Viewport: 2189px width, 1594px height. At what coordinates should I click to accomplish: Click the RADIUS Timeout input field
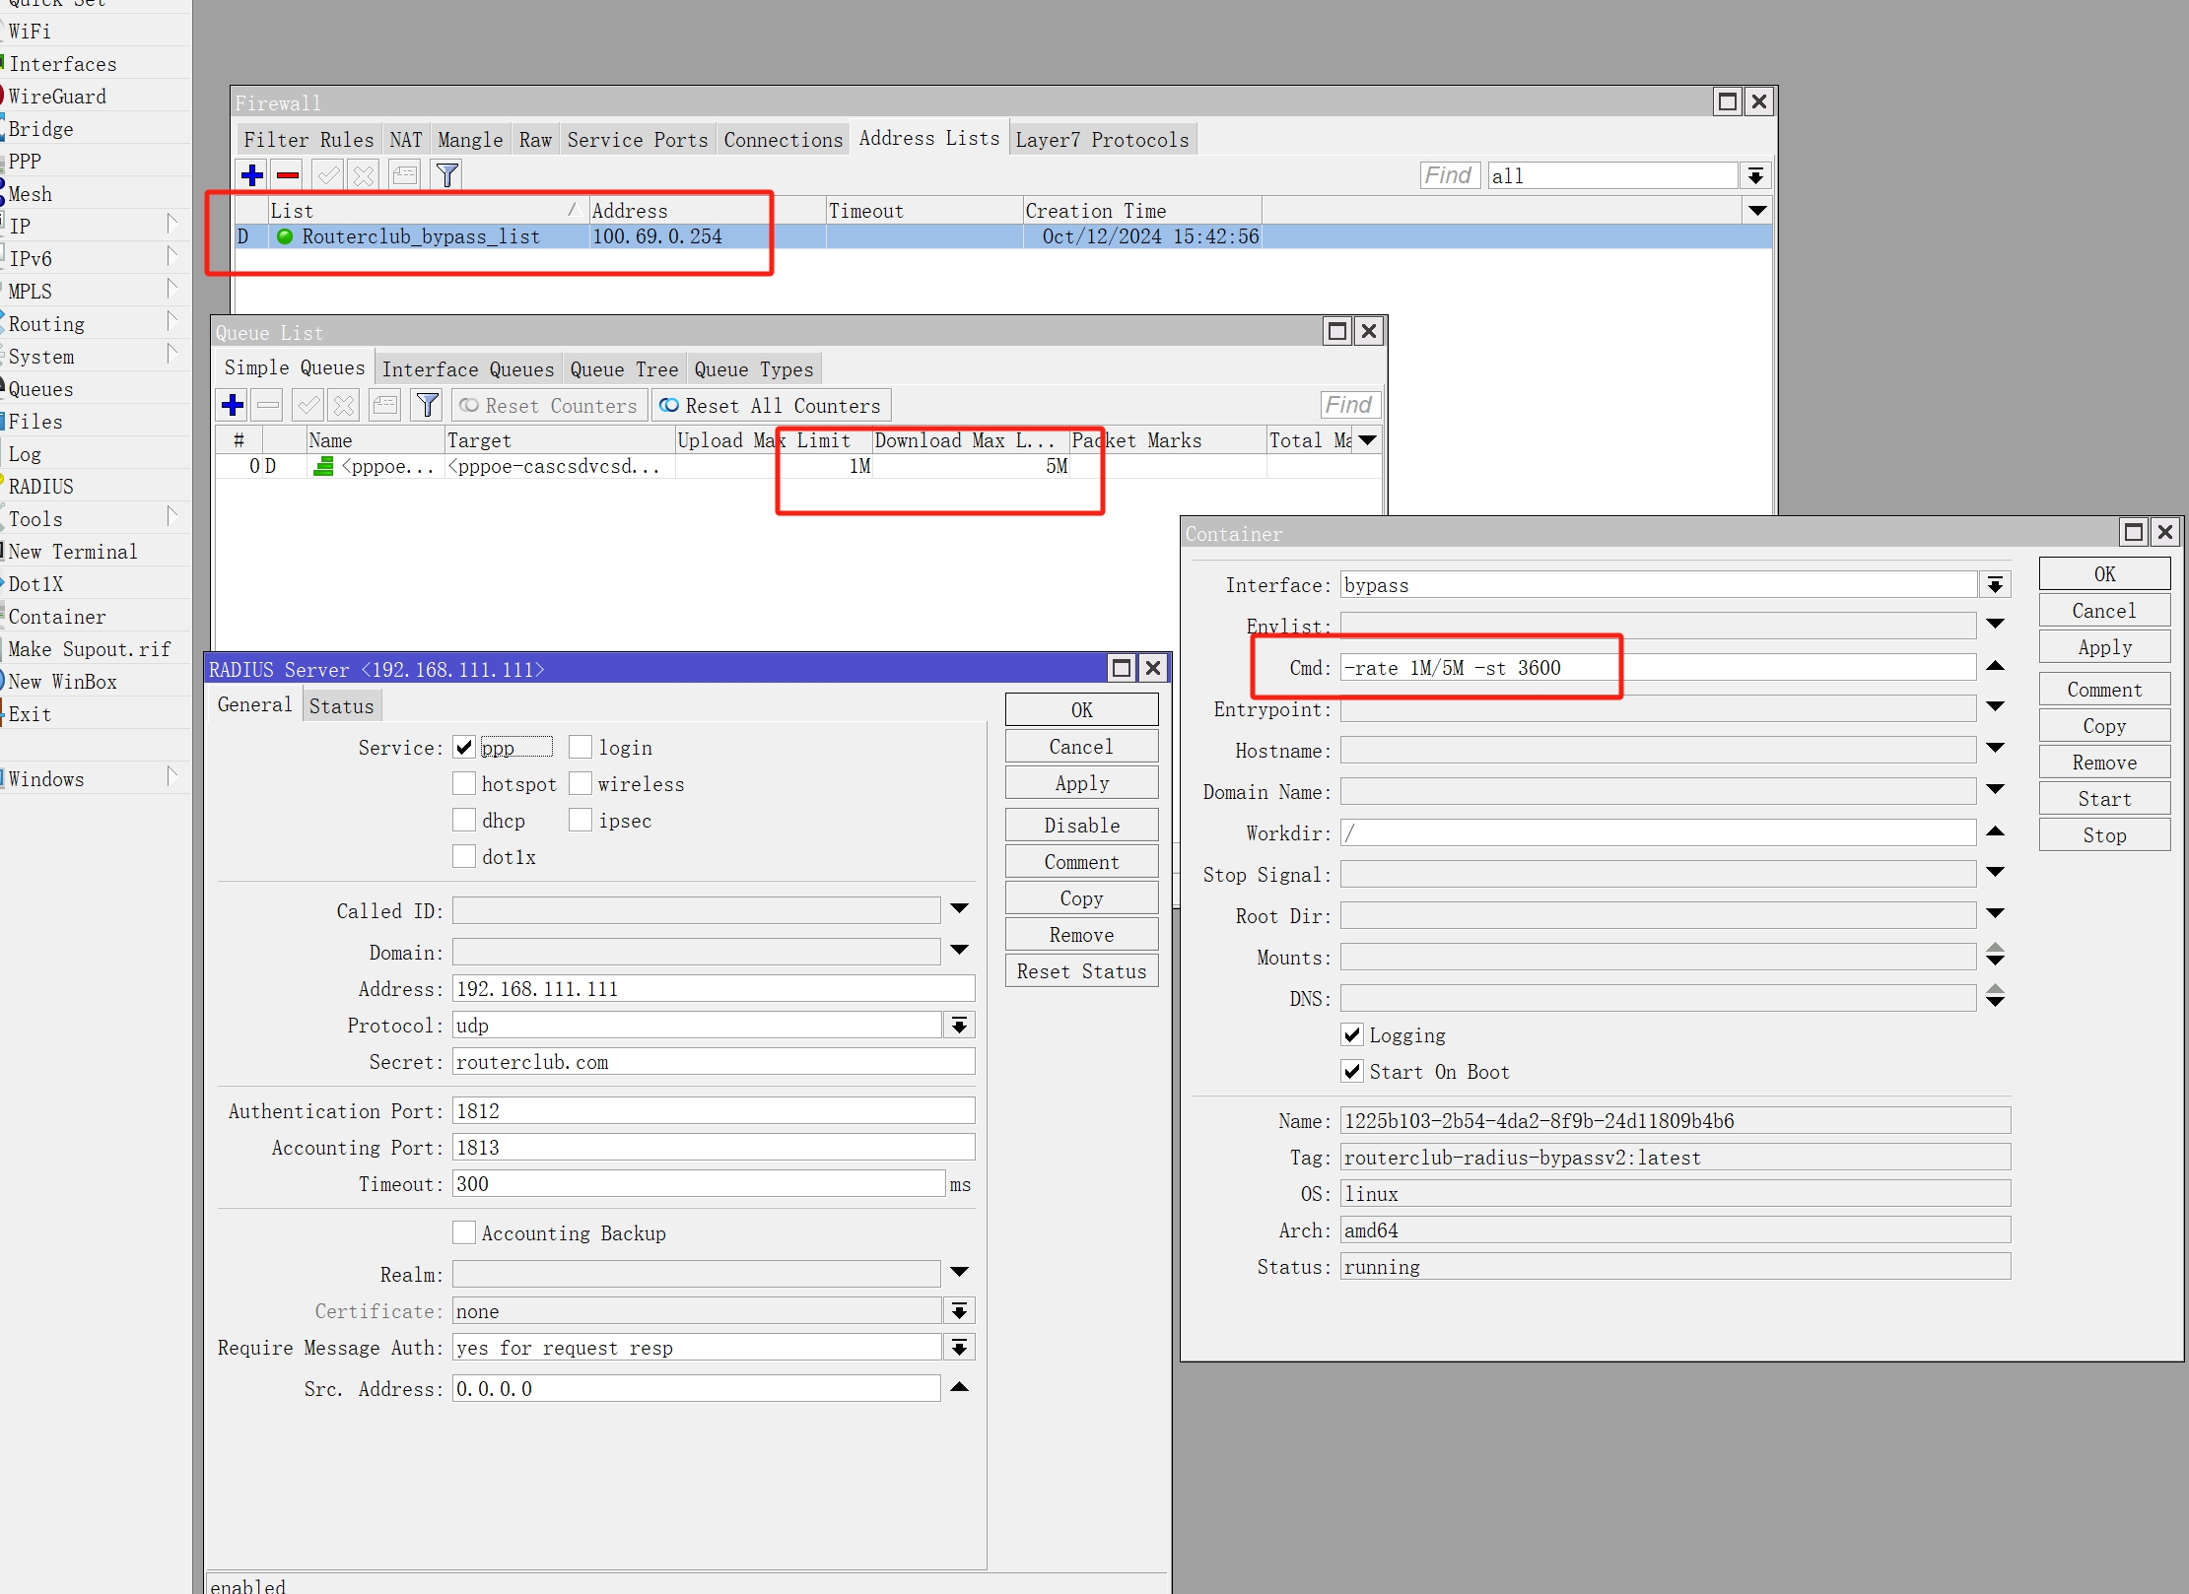699,1184
